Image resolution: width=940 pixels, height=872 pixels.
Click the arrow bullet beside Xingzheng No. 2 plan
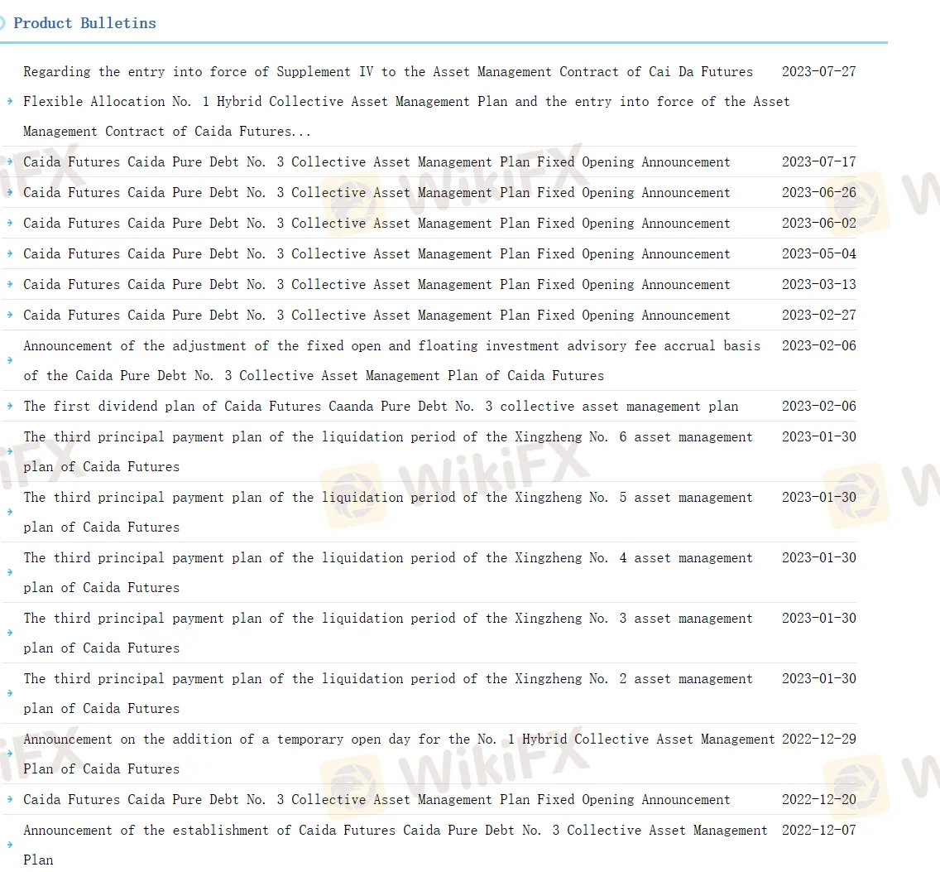(10, 693)
